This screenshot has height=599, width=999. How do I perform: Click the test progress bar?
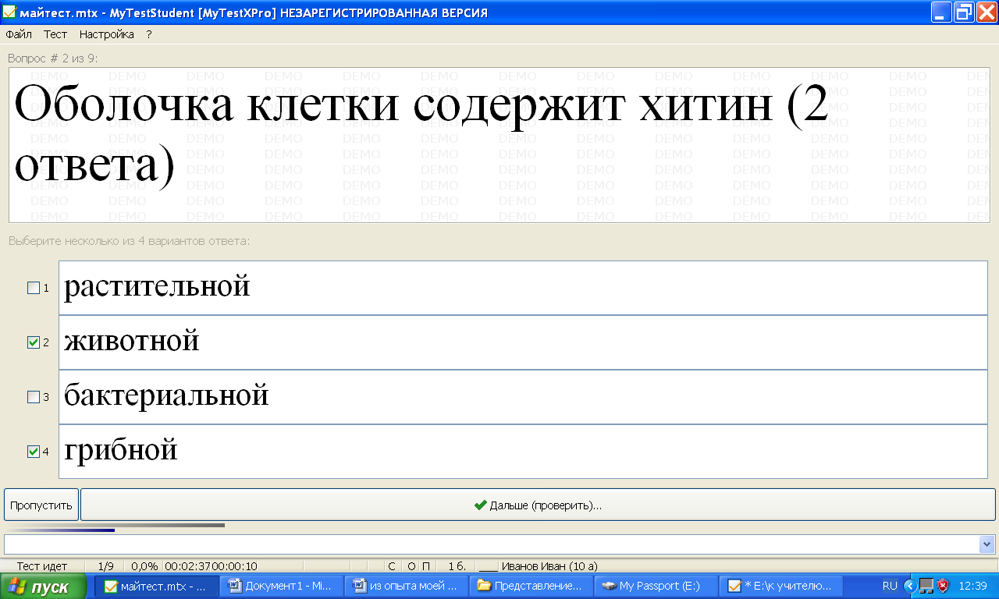116,527
